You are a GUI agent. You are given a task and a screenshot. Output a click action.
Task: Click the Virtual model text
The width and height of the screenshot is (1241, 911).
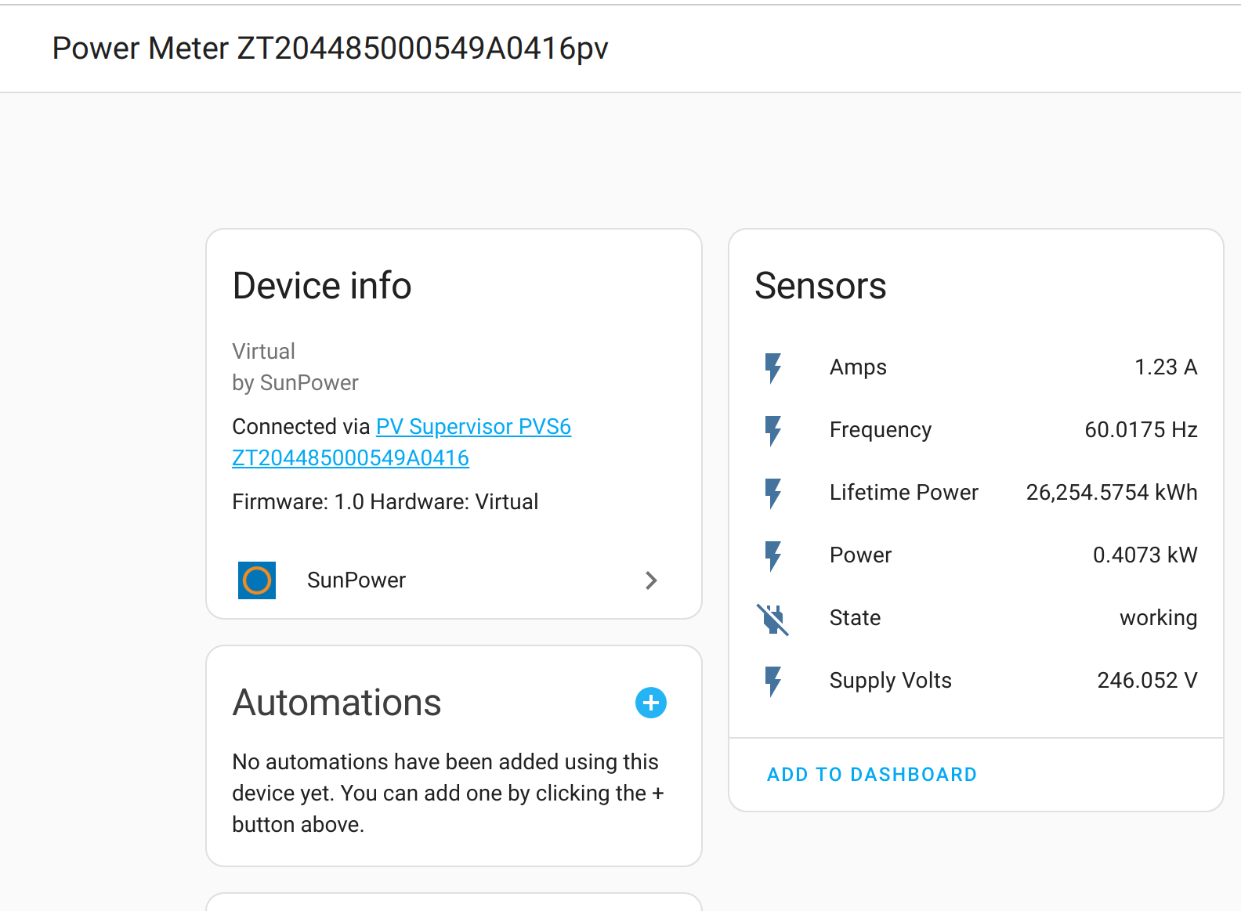point(263,352)
